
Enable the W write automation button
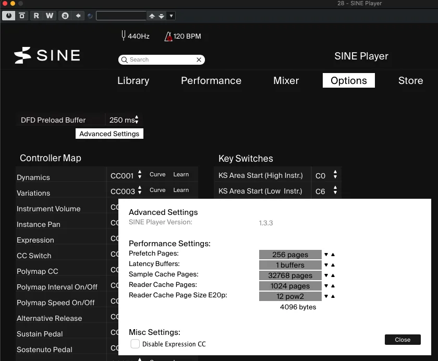(50, 16)
